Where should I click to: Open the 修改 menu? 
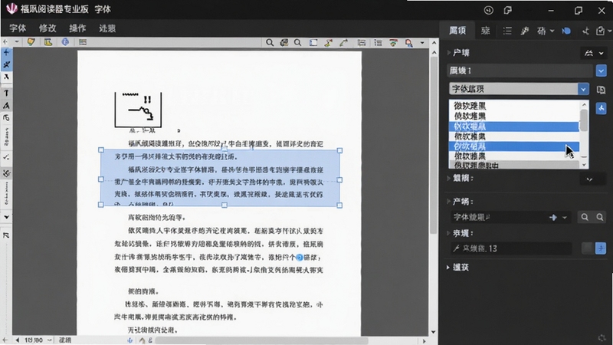[48, 28]
